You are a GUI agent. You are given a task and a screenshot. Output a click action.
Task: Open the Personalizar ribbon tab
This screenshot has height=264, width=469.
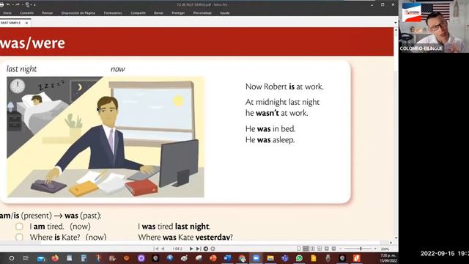[x=202, y=13]
